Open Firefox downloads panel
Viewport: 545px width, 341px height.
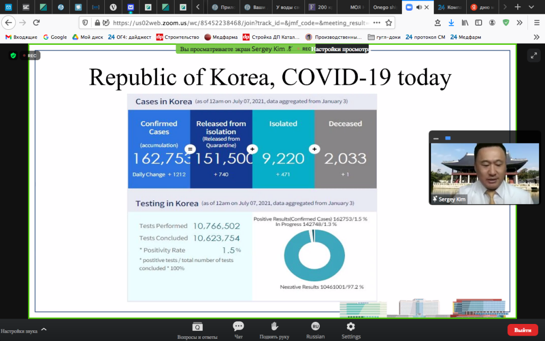point(451,23)
